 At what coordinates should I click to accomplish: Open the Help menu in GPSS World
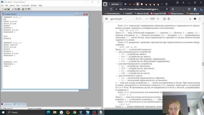coord(40,5)
